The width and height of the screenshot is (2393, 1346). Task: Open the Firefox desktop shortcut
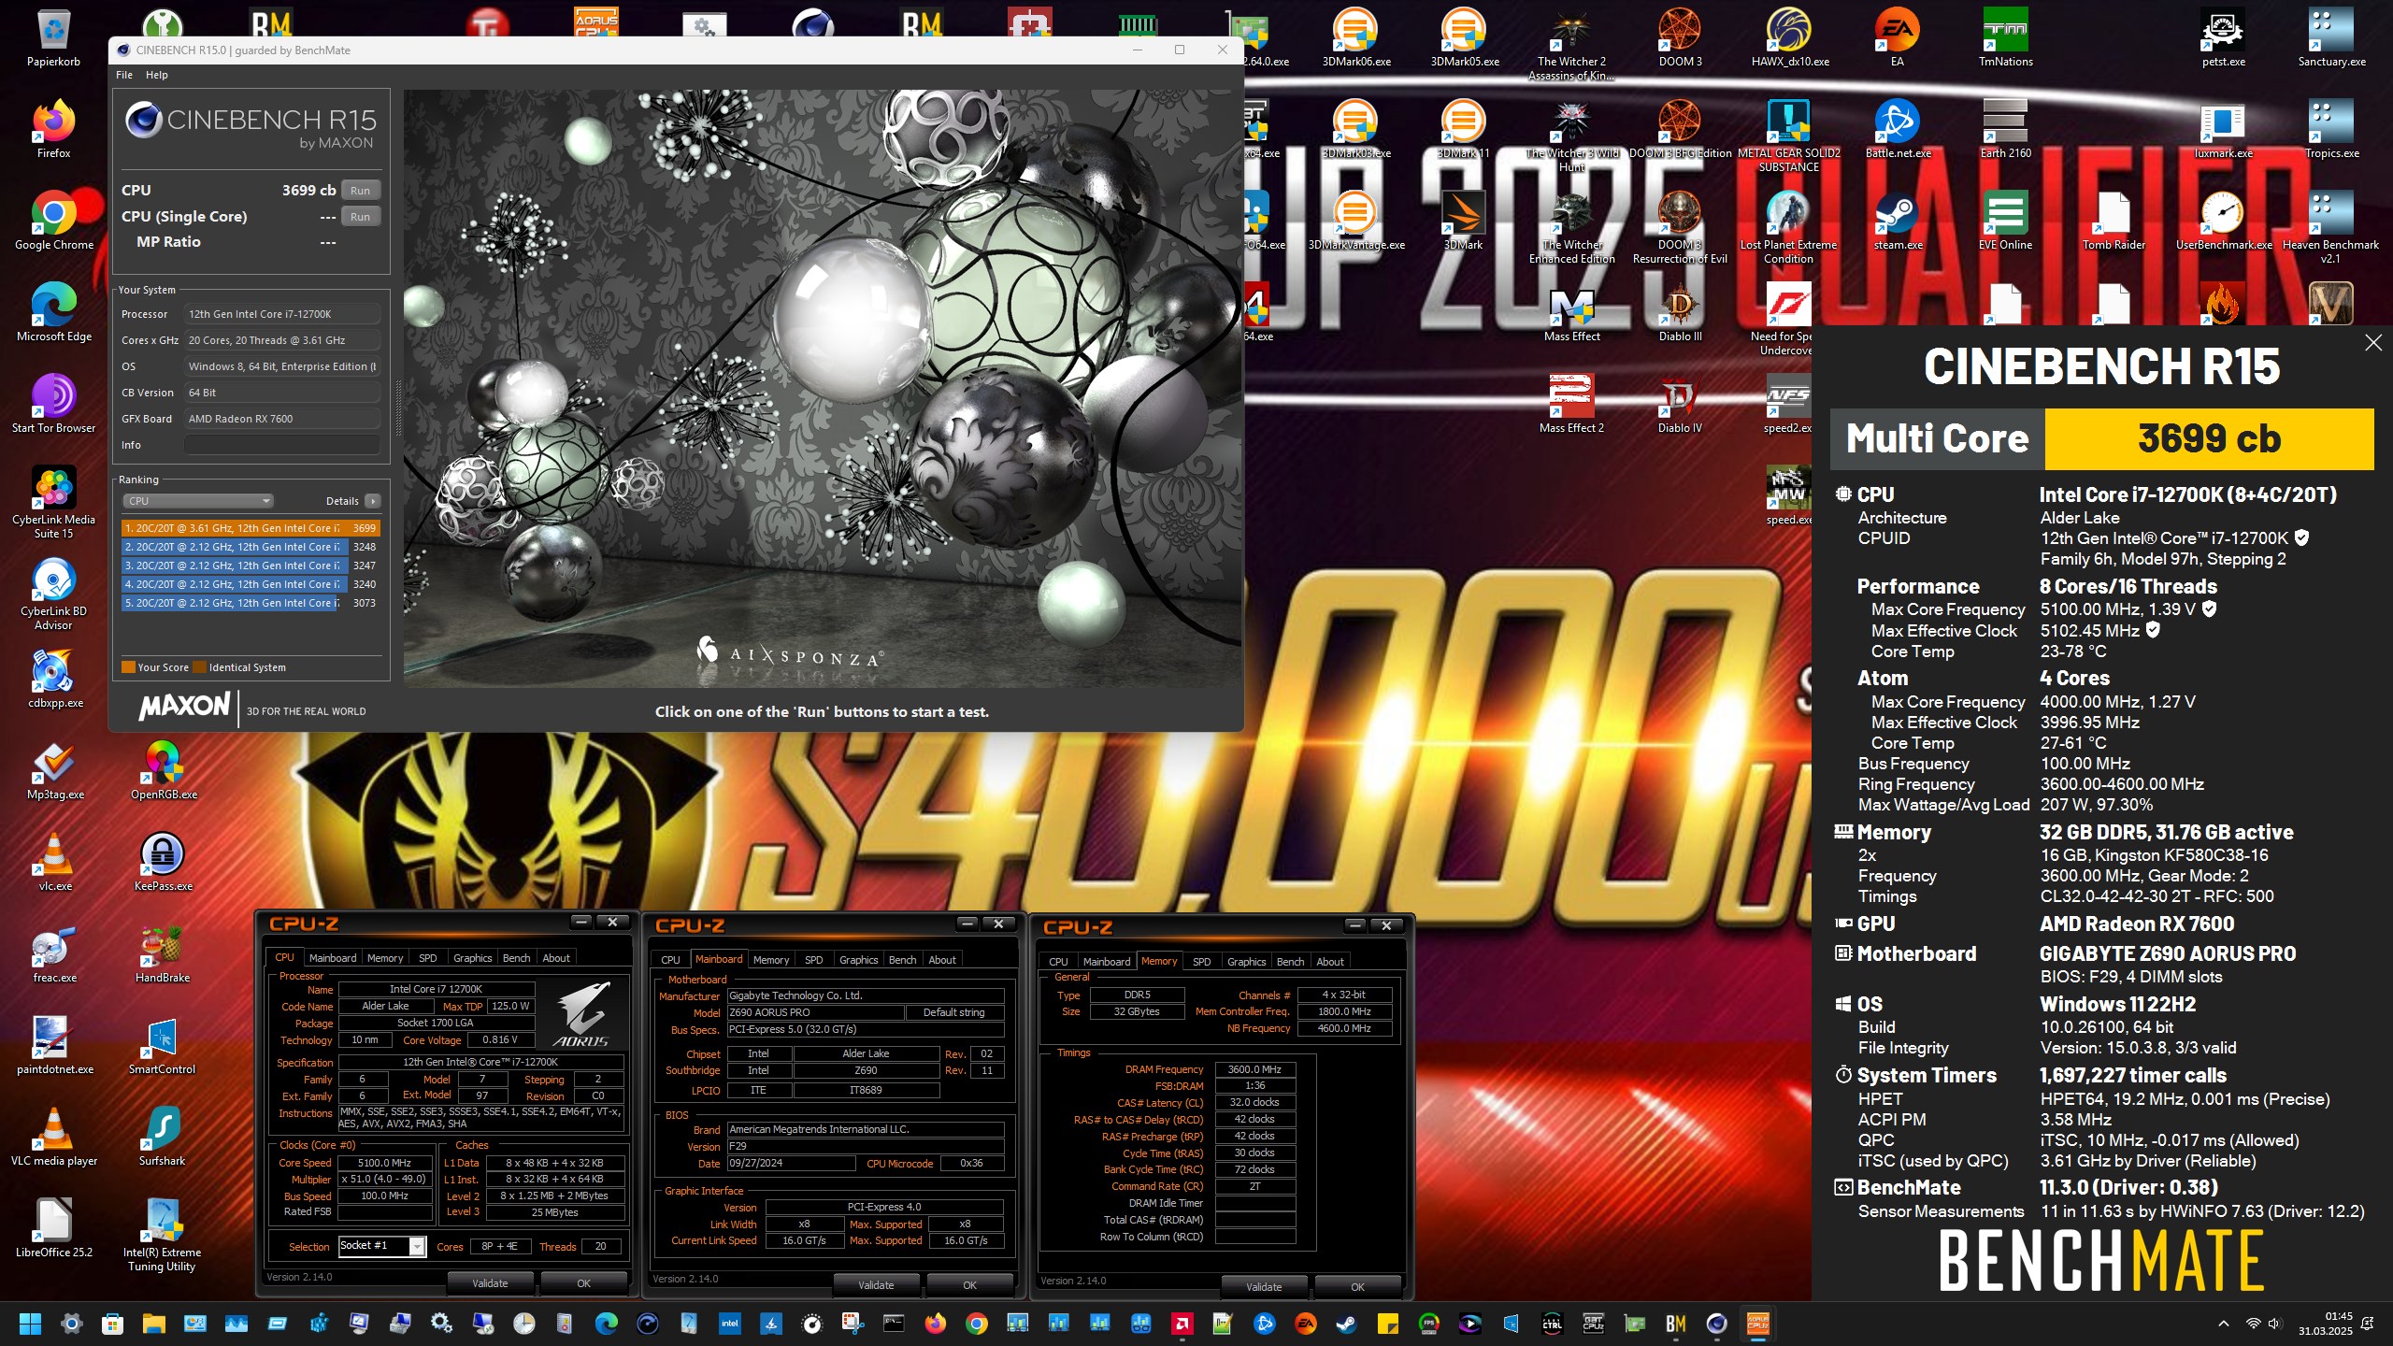(x=53, y=130)
